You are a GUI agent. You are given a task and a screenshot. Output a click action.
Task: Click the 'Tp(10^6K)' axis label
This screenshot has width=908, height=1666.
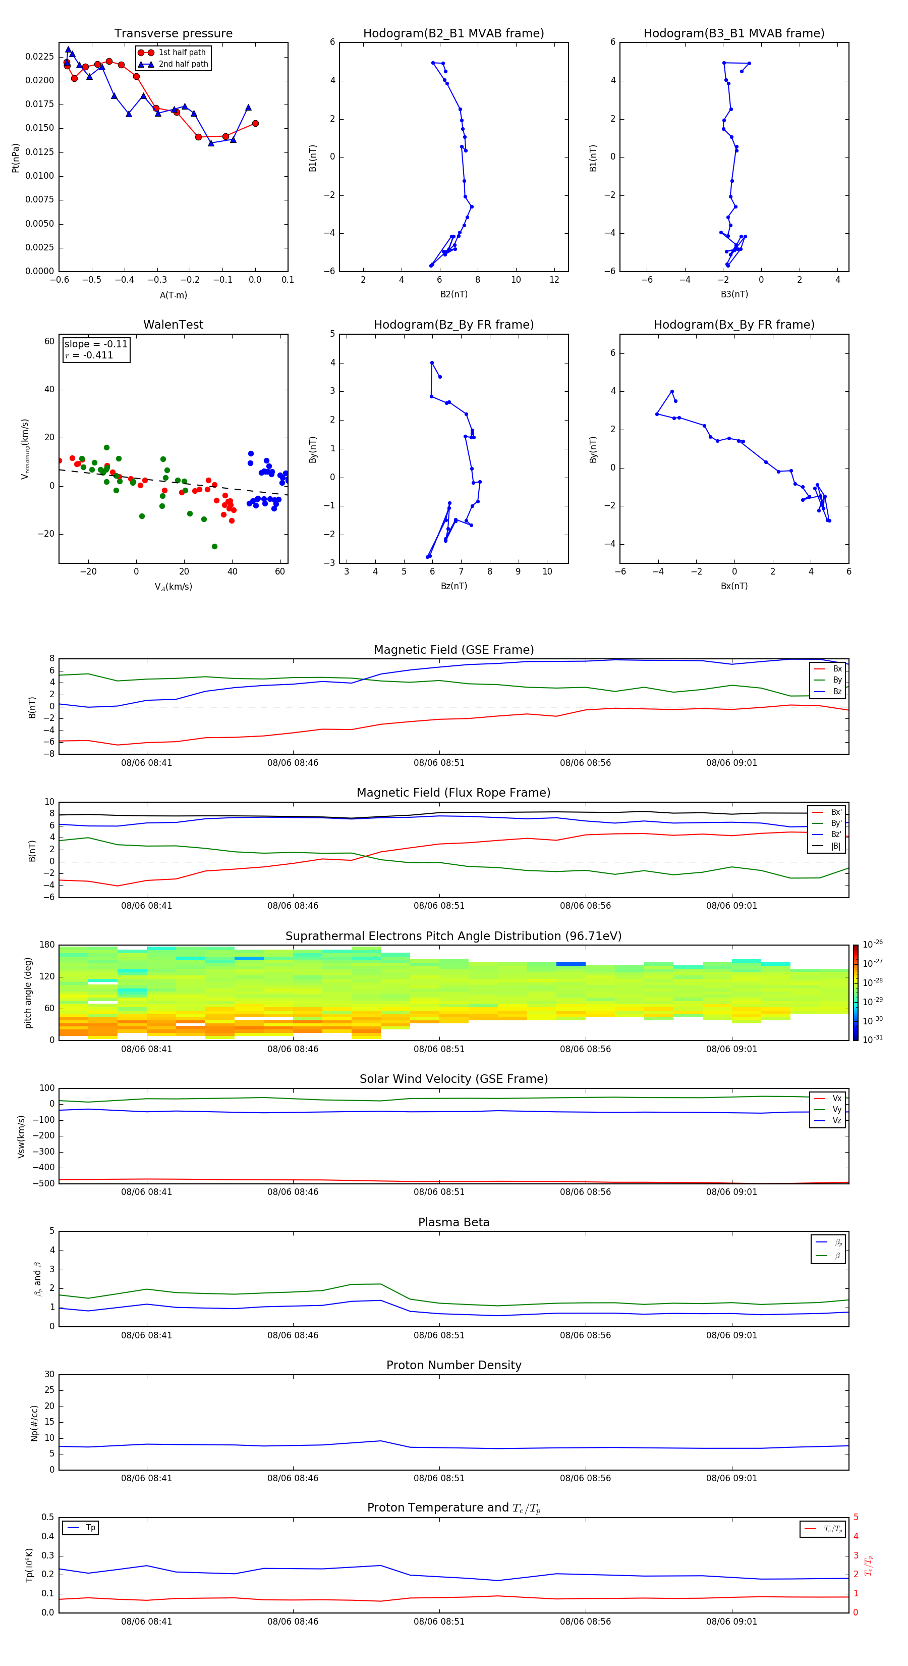point(29,1566)
